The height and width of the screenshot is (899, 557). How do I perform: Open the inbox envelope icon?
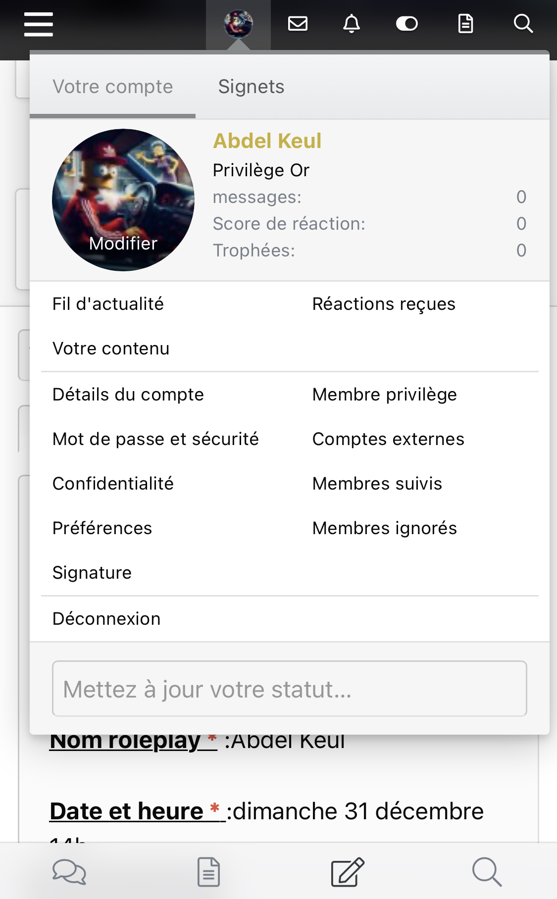298,23
